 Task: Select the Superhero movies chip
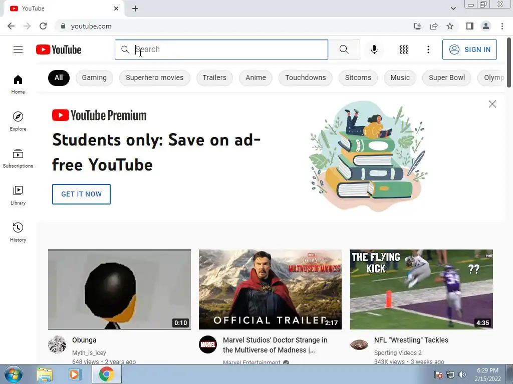154,77
